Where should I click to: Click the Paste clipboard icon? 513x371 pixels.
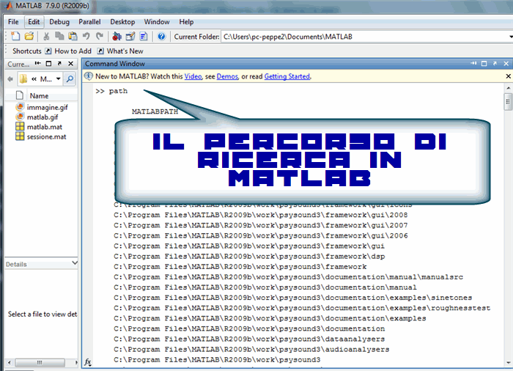pyautogui.click(x=73, y=37)
